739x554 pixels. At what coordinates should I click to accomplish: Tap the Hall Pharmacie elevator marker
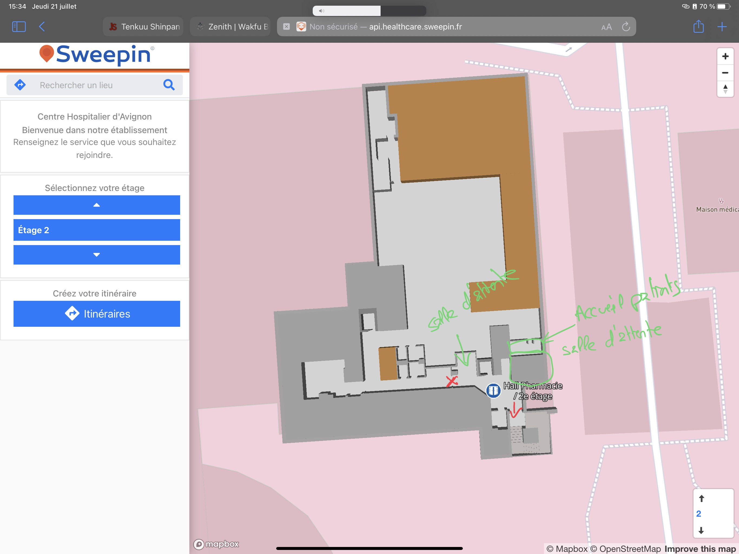coord(493,390)
